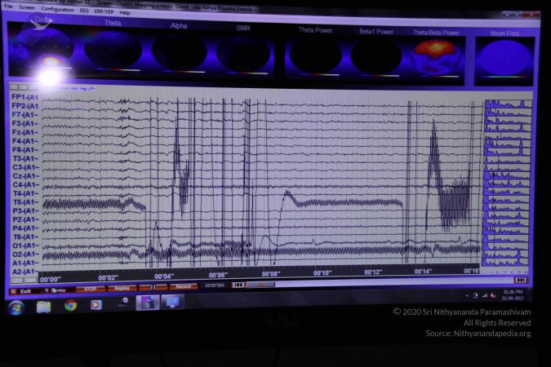
Task: Click the Theta/Beta Power brain map
Action: (x=433, y=55)
